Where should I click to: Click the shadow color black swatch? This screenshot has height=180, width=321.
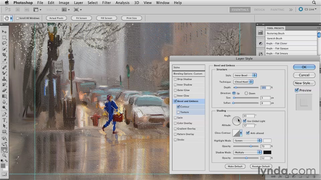click(267, 152)
